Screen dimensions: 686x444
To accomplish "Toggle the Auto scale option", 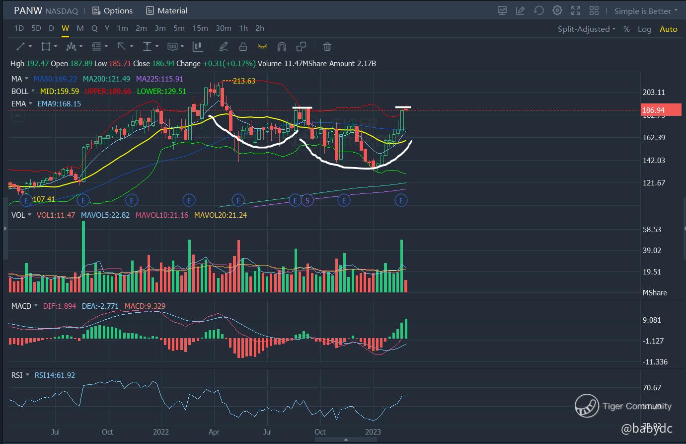I will point(668,29).
